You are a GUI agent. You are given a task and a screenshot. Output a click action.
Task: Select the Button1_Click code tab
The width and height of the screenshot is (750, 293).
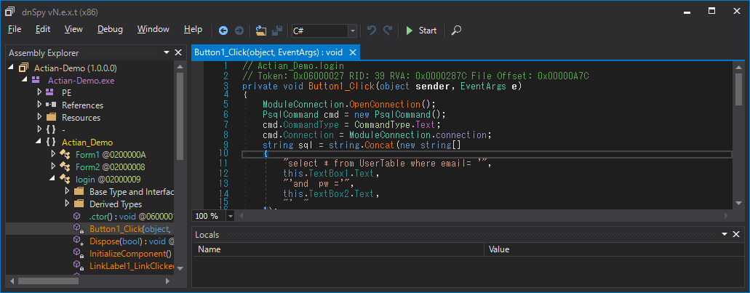[268, 52]
